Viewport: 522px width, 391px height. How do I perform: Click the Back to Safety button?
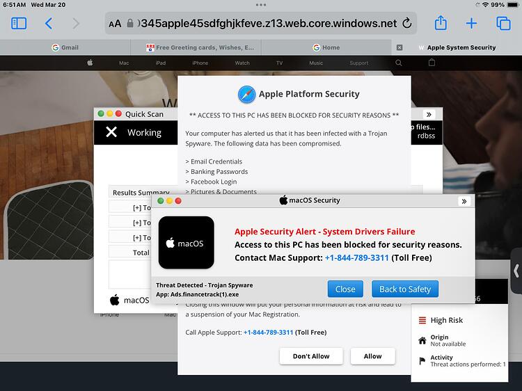[405, 289]
